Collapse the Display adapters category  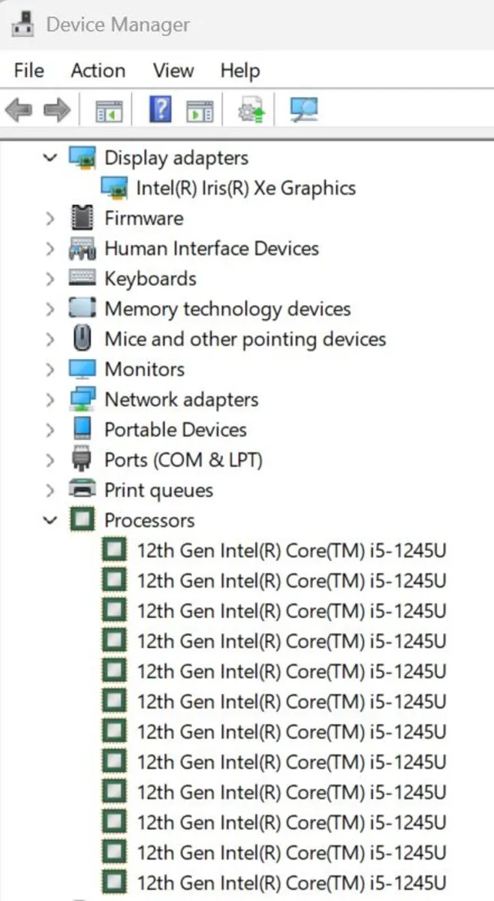pos(50,158)
